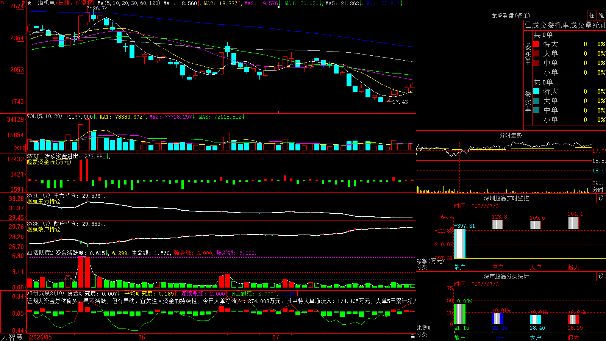Click the AI研究度2(10) indicator label

pos(46,293)
